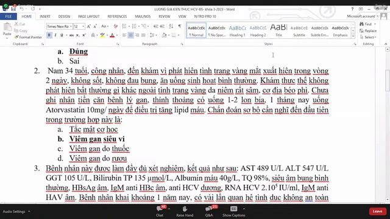Apply strikethrough formatting (abc icon)
Screen dimensions: 390x219
click(71, 35)
